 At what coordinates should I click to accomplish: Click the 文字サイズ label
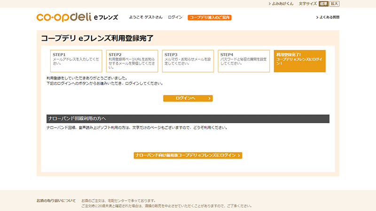(308, 4)
